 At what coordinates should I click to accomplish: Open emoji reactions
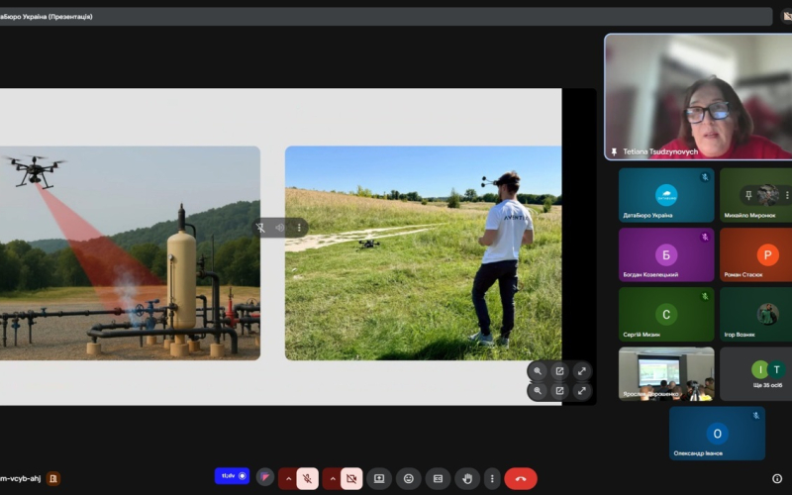point(408,479)
